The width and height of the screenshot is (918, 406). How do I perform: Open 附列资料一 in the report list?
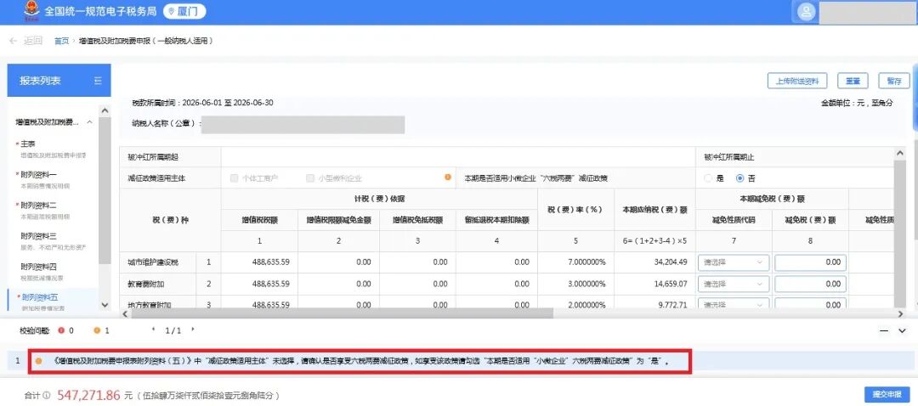(x=38, y=174)
